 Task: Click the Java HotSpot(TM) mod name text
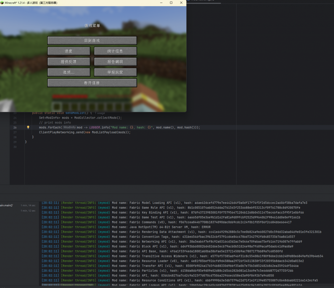coord(159,227)
